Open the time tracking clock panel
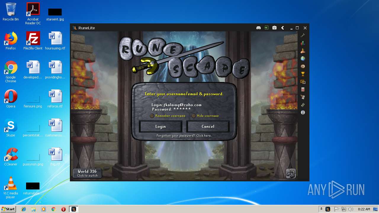The width and height of the screenshot is (379, 213). pos(303,66)
